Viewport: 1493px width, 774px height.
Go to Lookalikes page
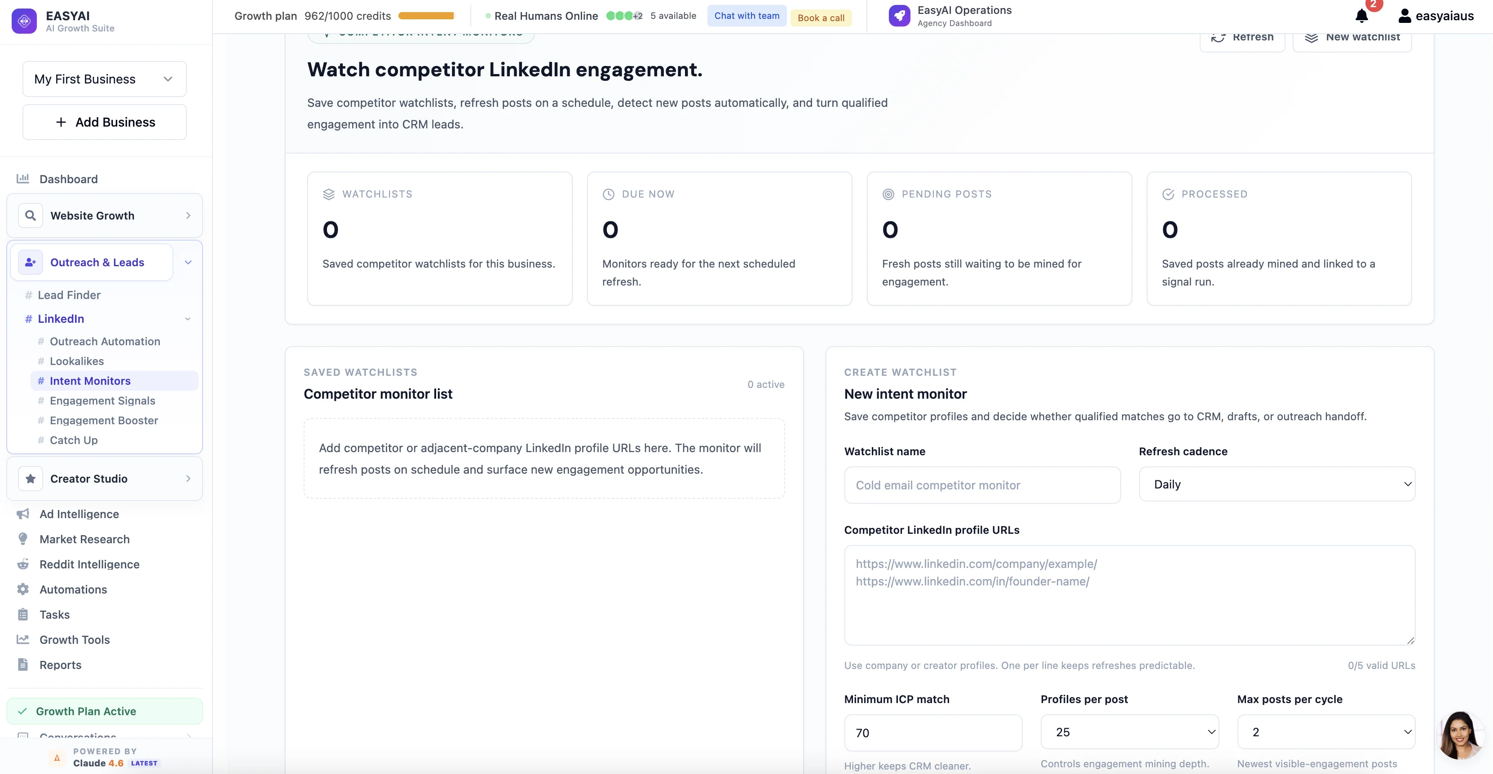(x=76, y=361)
